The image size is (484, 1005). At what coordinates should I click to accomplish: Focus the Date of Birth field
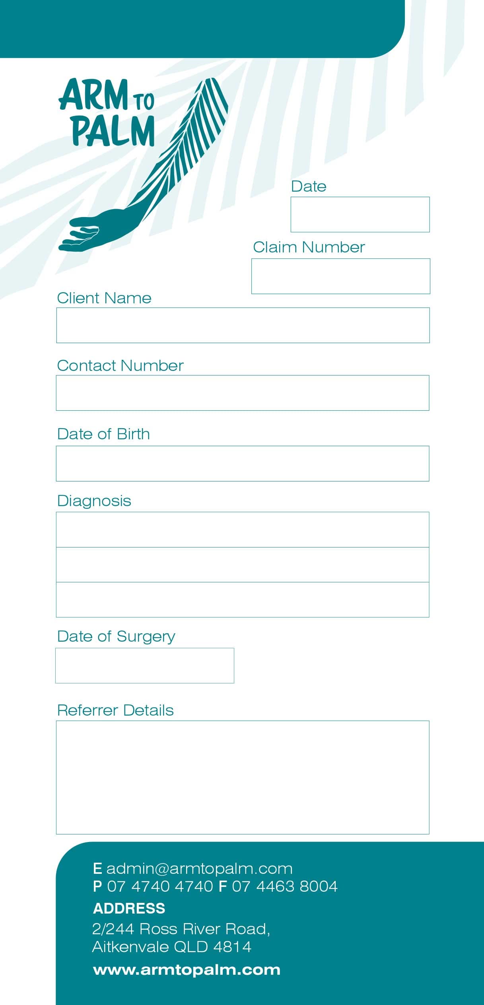tap(243, 464)
